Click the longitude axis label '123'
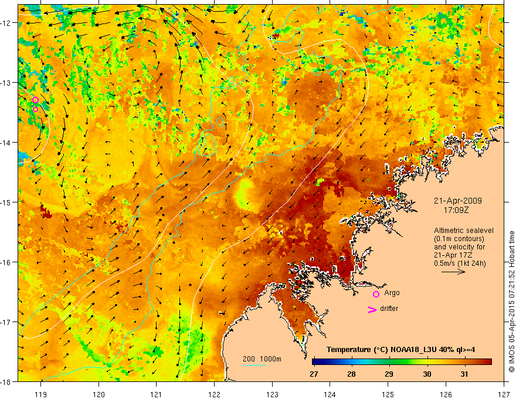Image resolution: width=516 pixels, height=399 pixels. [x=272, y=394]
